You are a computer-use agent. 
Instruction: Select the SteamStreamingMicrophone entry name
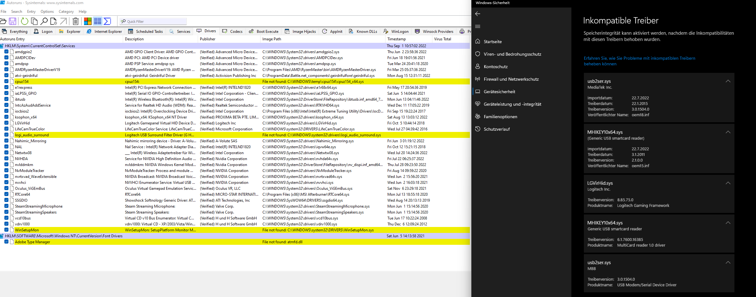39,206
